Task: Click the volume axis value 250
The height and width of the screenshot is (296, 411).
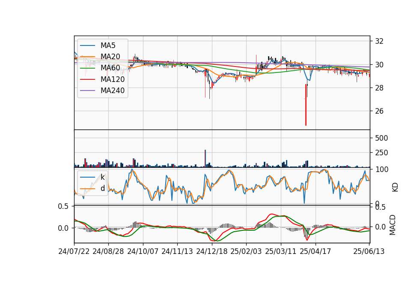Action: (381, 153)
